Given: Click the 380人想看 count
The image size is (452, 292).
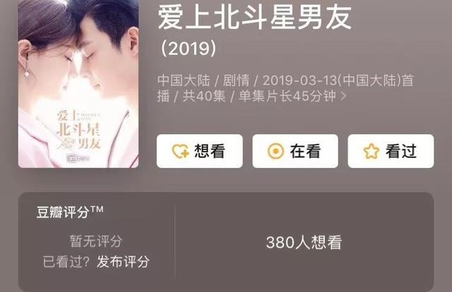Looking at the screenshot, I should click(x=304, y=242).
